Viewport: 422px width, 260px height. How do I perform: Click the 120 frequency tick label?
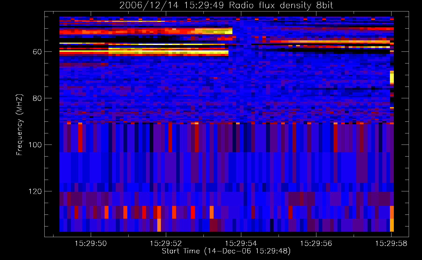(x=35, y=192)
